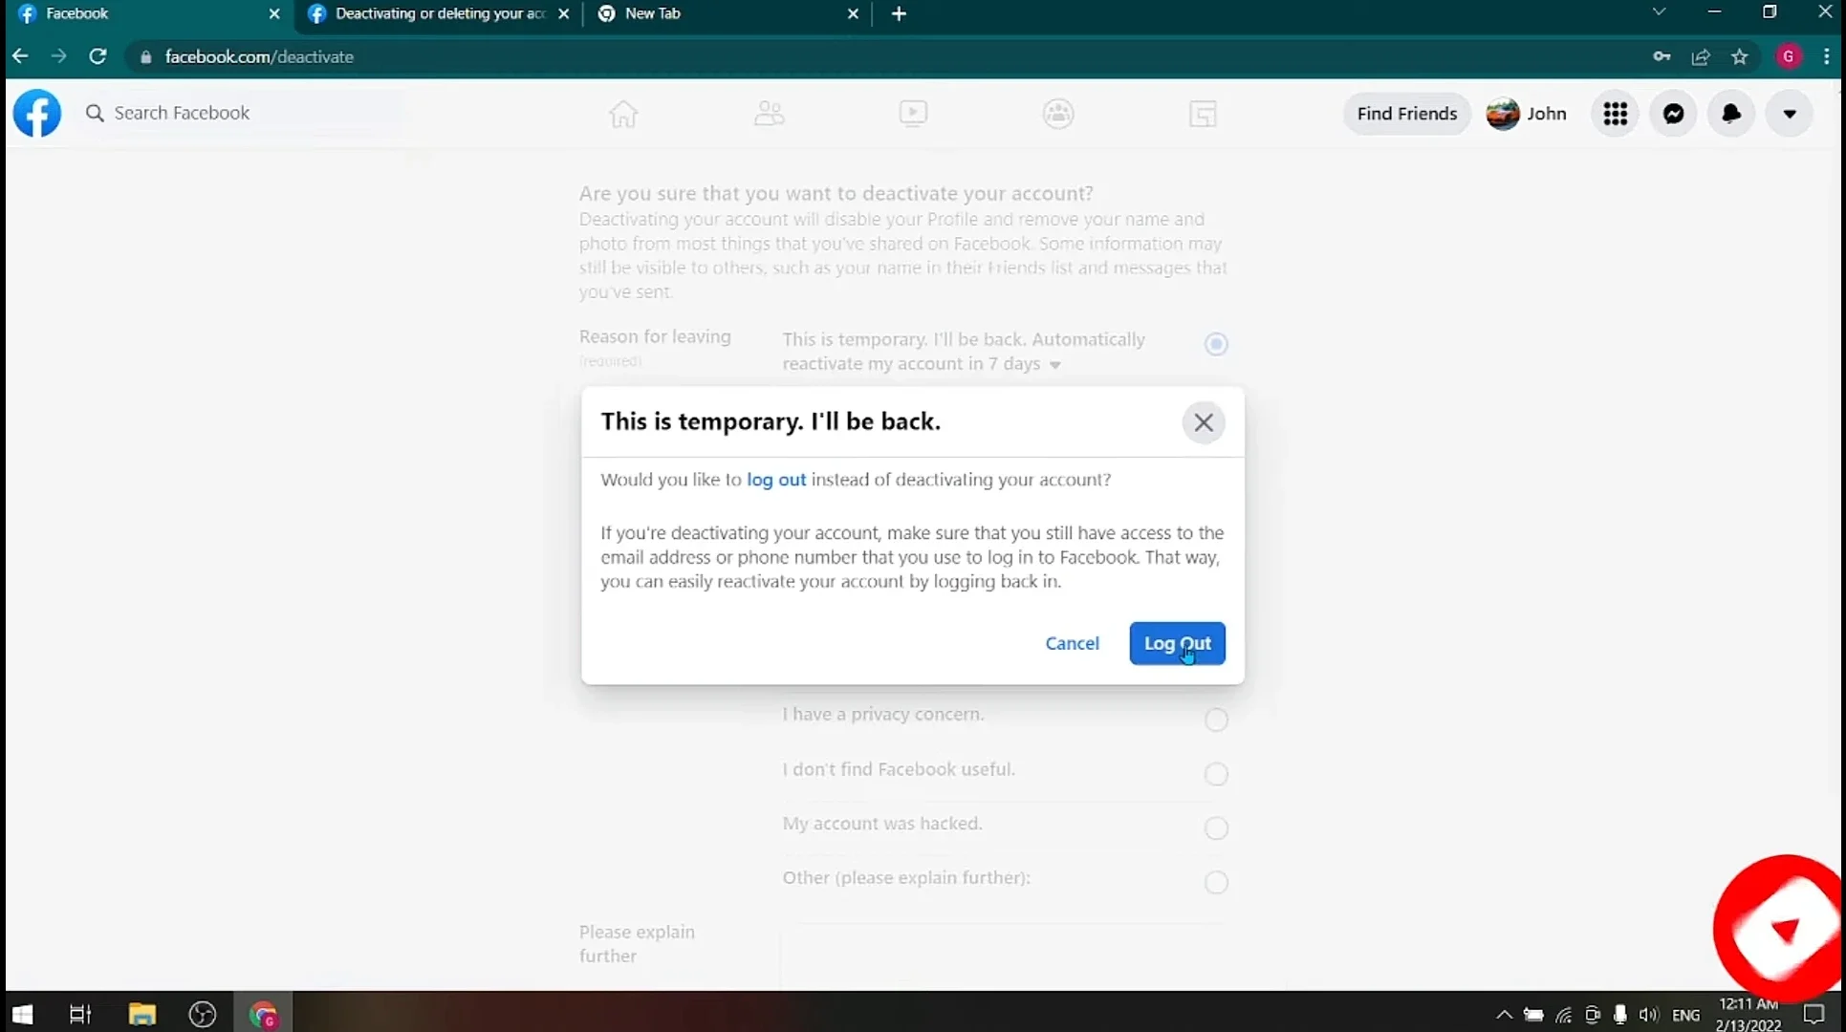The image size is (1846, 1032).
Task: Open OBS Studio from the taskbar
Action: [203, 1014]
